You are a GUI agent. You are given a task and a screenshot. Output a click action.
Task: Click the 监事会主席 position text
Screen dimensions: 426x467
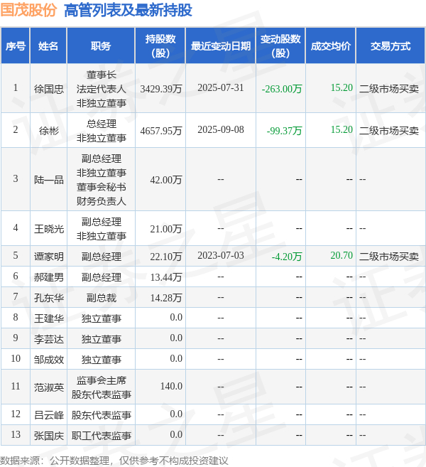click(x=101, y=380)
